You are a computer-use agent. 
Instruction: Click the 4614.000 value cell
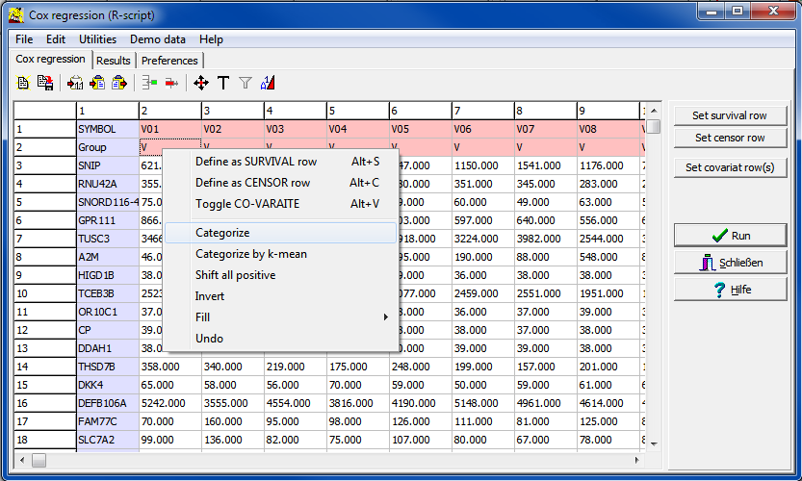coord(608,403)
